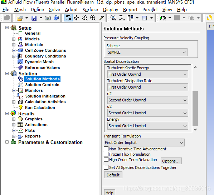
Task: Open the File menu
Action: [x=6, y=10]
